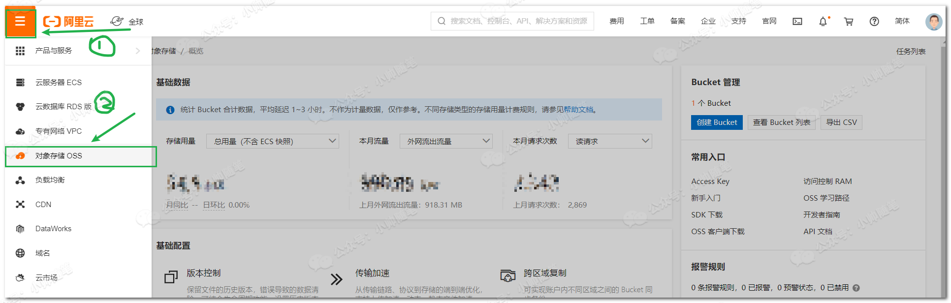Click the 域名 globe icon
The image size is (951, 303).
[20, 253]
